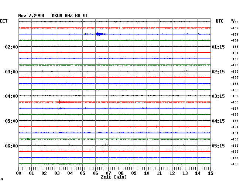The width and height of the screenshot is (240, 183).
Task: Select the "05:00" CET time label
Action: pos(11,121)
